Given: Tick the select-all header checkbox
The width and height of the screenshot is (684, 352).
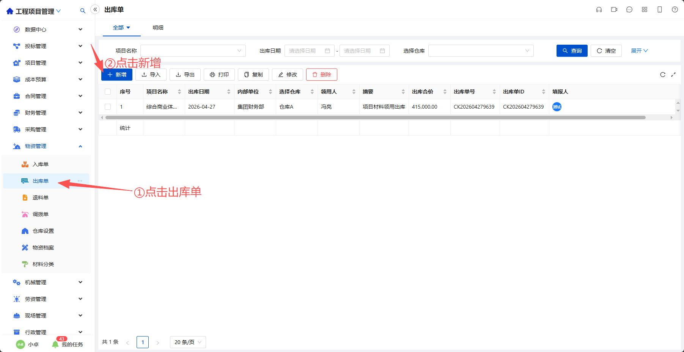Looking at the screenshot, I should [x=108, y=92].
